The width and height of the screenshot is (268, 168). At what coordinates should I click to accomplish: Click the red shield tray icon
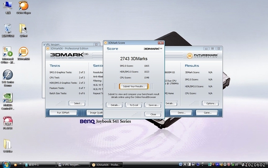tap(229, 165)
